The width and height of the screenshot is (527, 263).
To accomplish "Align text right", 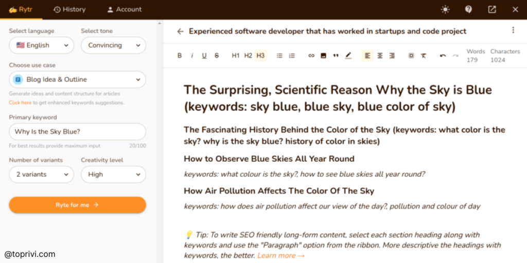I will point(392,55).
